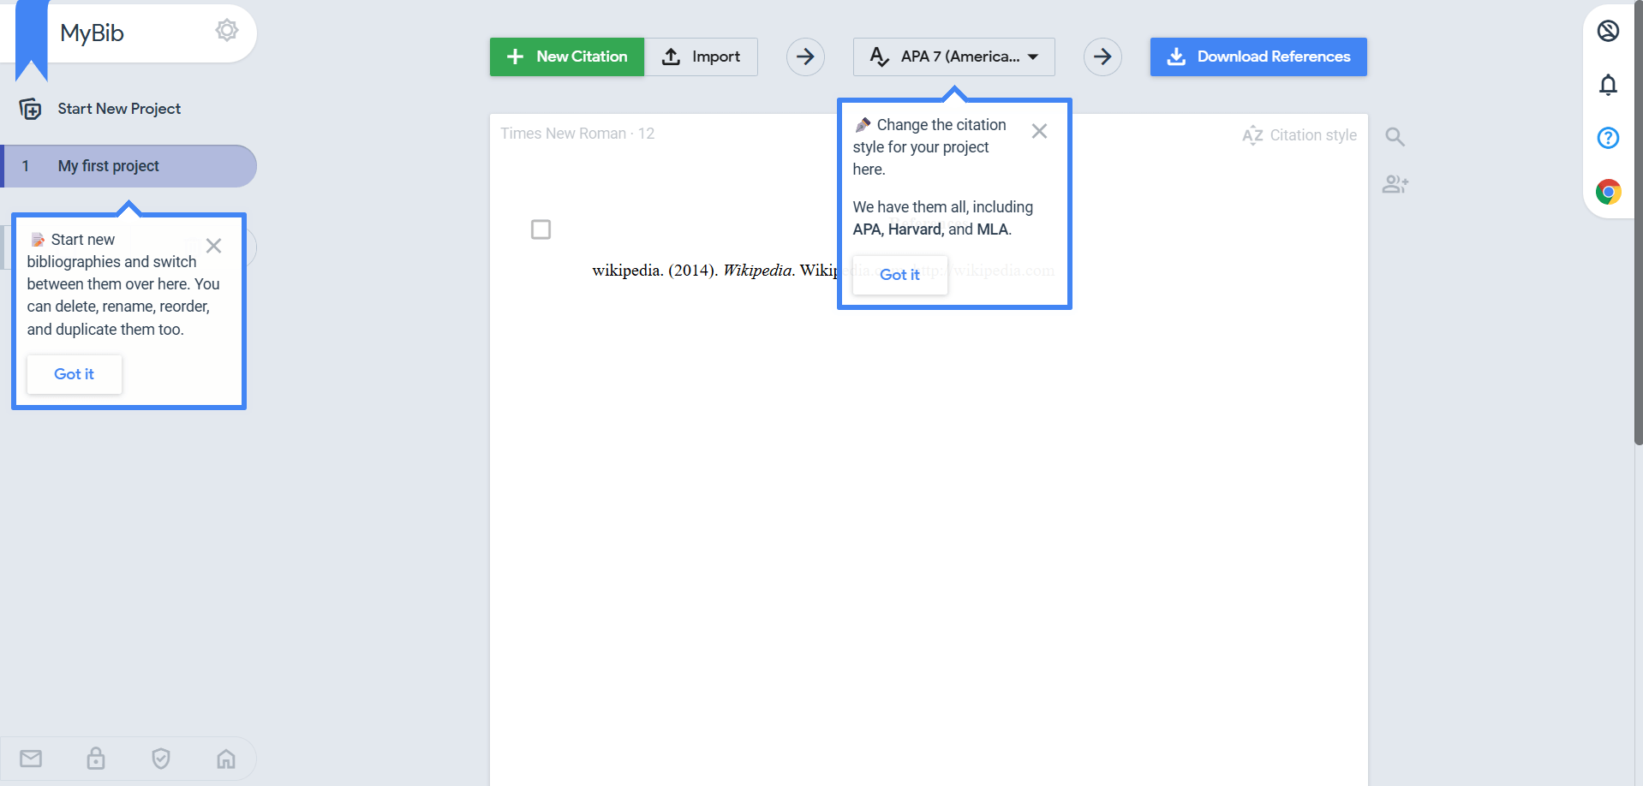Dismiss the citation style tooltip with Got it
The width and height of the screenshot is (1643, 786).
tap(899, 275)
